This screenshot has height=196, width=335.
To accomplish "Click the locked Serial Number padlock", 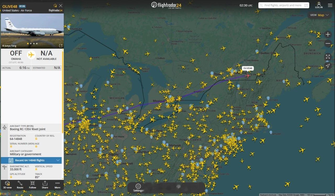I will tap(11, 146).
